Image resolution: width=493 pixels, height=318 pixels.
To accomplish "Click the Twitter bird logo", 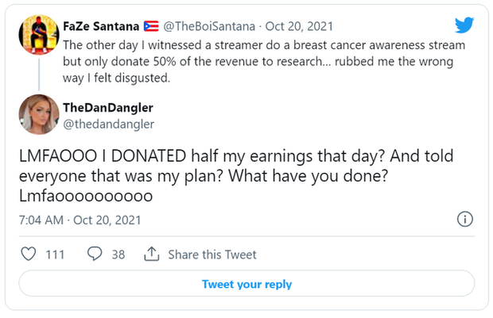I will [464, 25].
